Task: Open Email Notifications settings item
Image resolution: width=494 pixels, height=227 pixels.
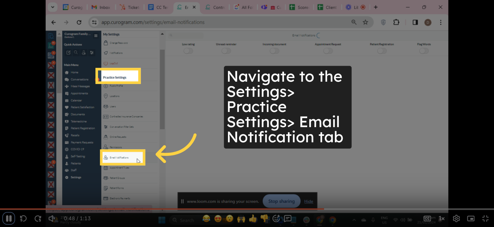Action: click(119, 158)
